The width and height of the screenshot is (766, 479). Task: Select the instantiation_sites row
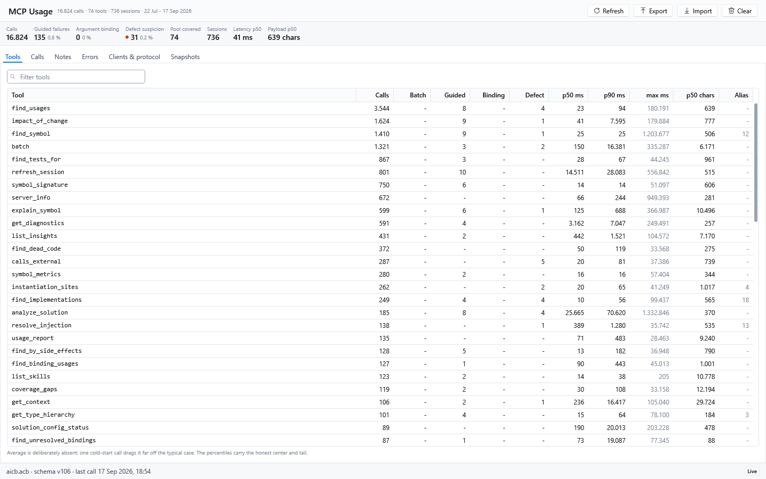coord(380,287)
